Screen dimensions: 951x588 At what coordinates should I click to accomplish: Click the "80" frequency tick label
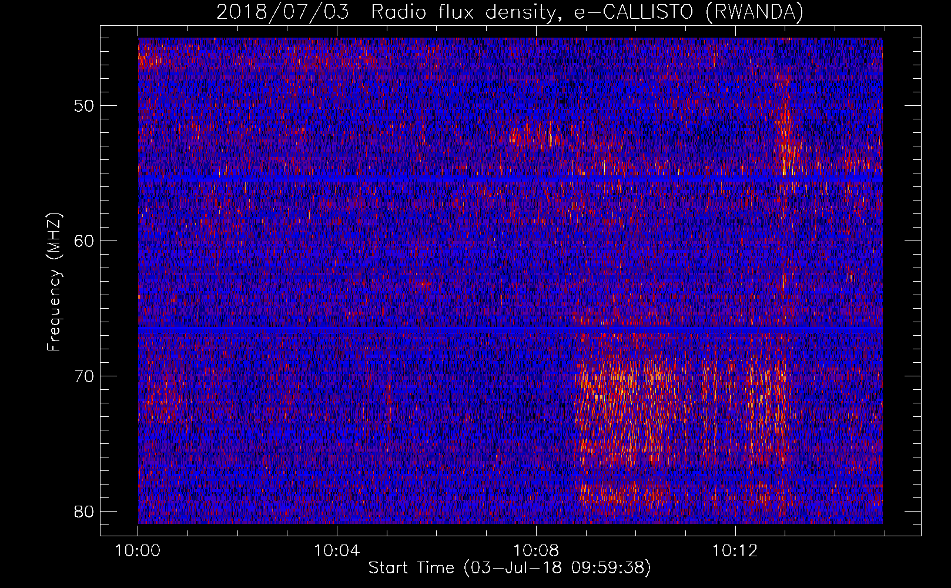(84, 512)
